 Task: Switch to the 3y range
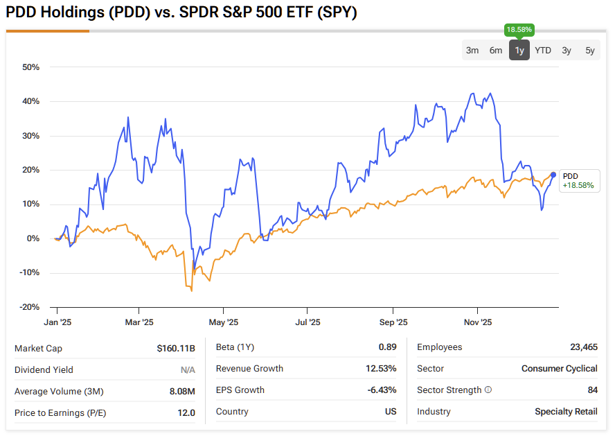point(567,50)
